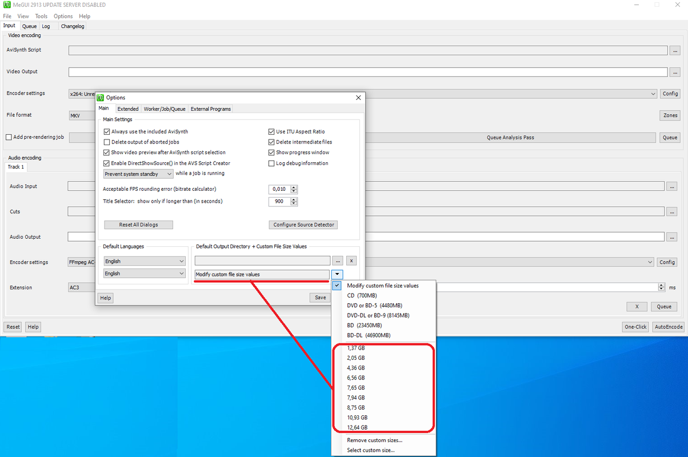Enable Delete output of aborted jobs

[x=106, y=142]
